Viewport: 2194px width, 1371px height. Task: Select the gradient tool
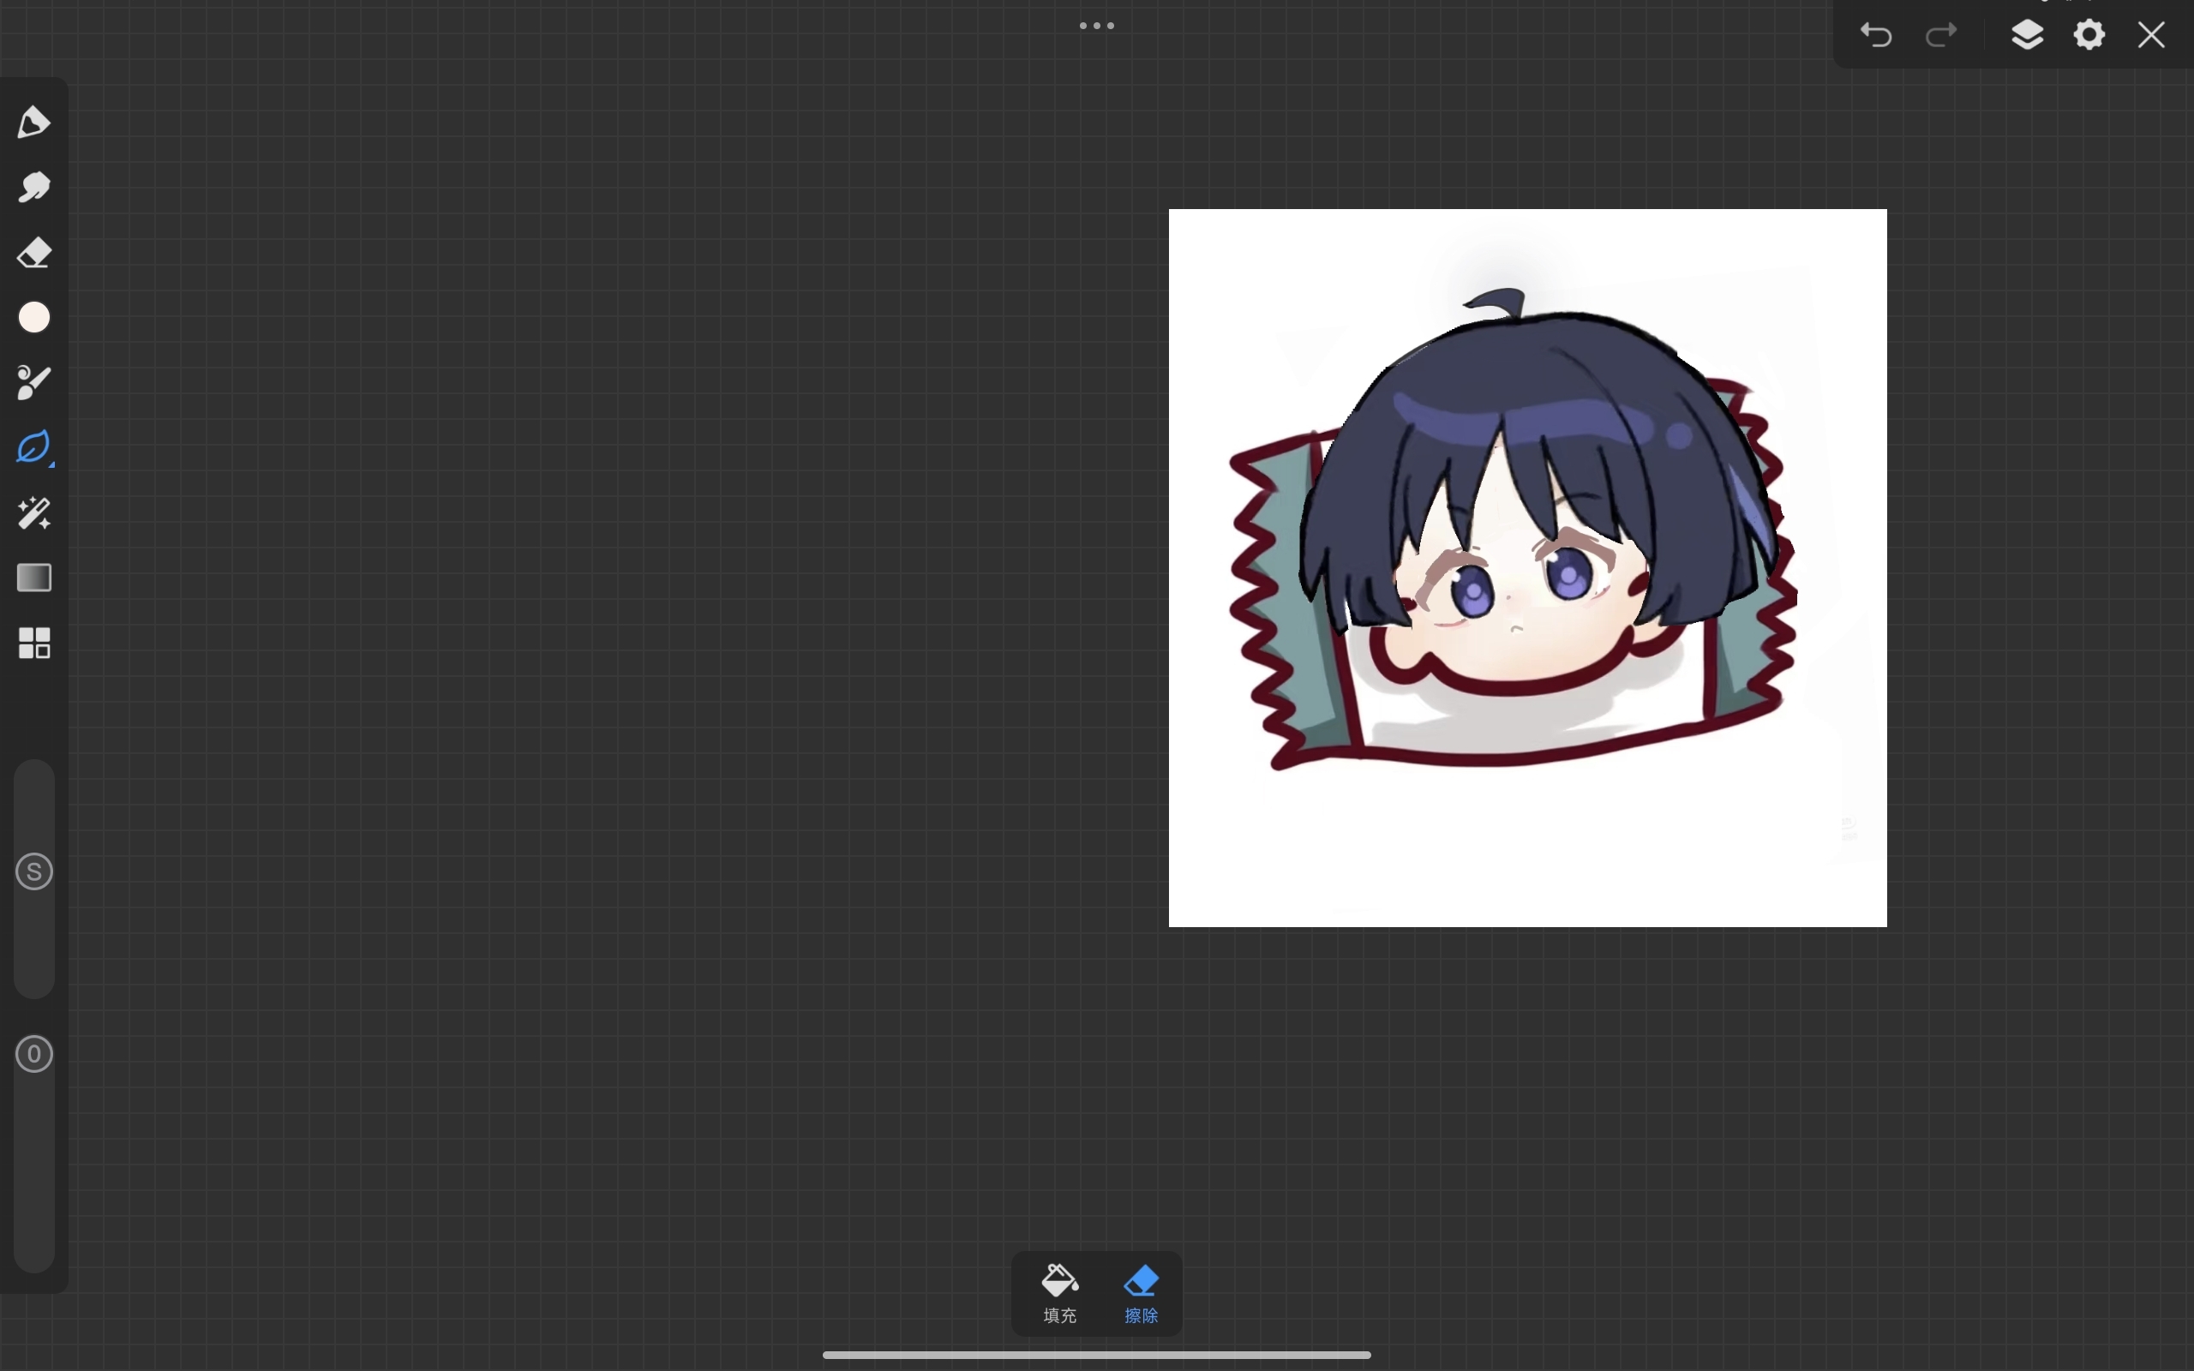(34, 578)
